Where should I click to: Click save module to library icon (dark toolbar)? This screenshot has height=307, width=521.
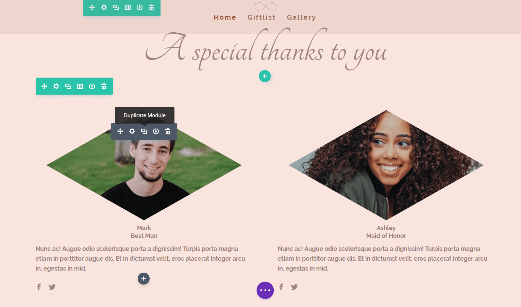[x=156, y=131]
